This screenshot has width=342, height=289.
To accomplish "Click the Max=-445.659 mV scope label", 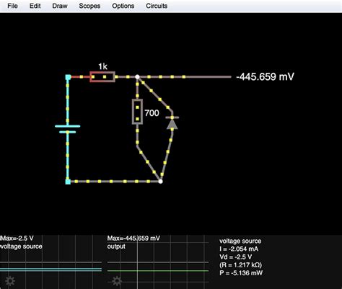I will coord(133,239).
